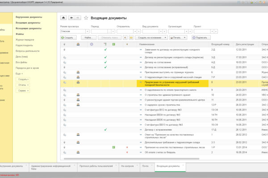Screen dimensions: 268x178
Task: Click into the Отправитель input field
Action: pos(125,31)
